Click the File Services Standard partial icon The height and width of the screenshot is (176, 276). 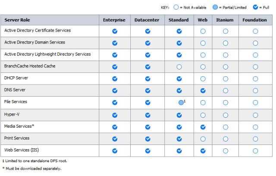[181, 102]
